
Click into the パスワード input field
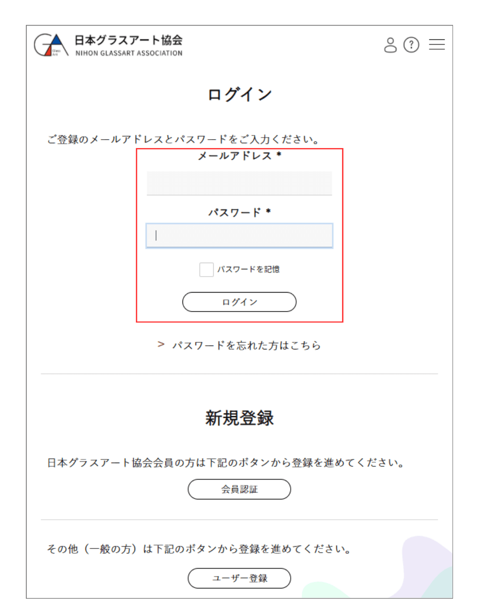239,235
